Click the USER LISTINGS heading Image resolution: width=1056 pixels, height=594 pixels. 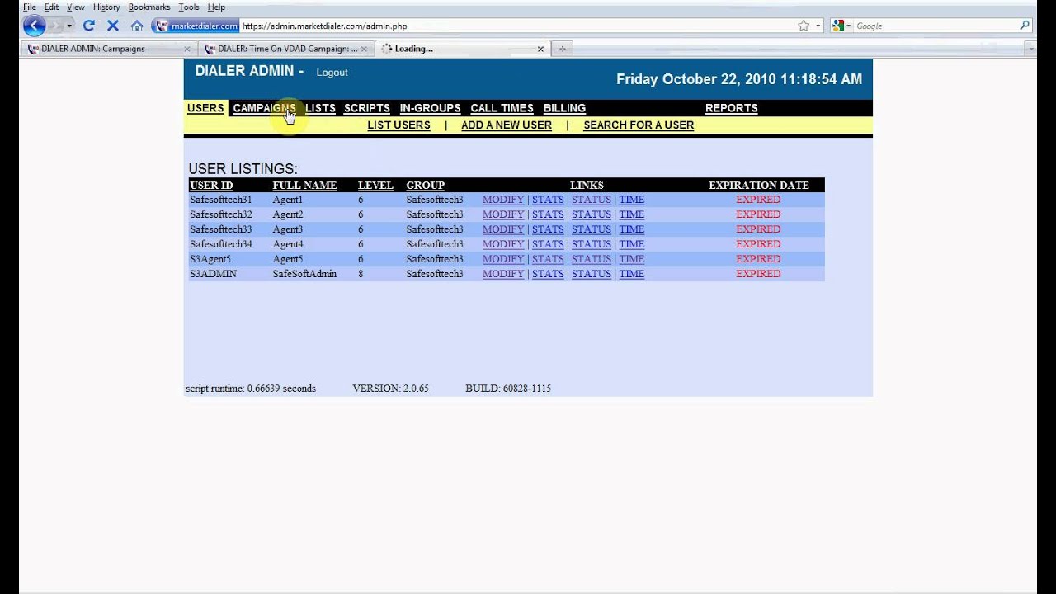tap(243, 169)
